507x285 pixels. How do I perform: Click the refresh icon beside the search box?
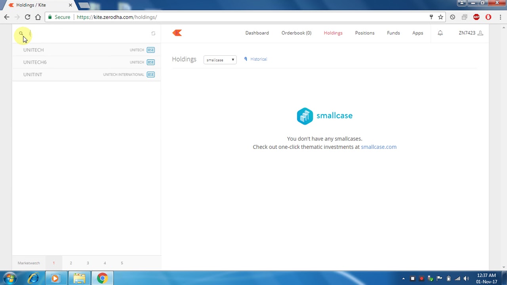[x=153, y=33]
